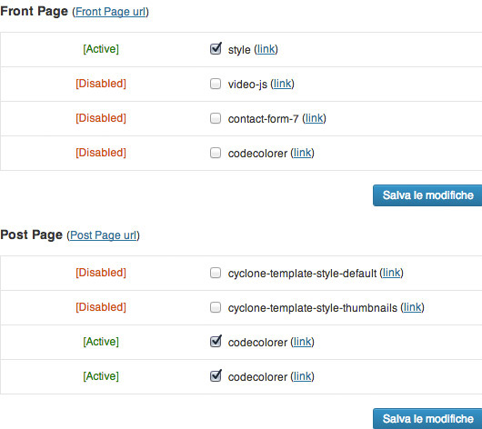Tick the contact-form-7 checkbox
This screenshot has height=429, width=482.
(x=216, y=118)
